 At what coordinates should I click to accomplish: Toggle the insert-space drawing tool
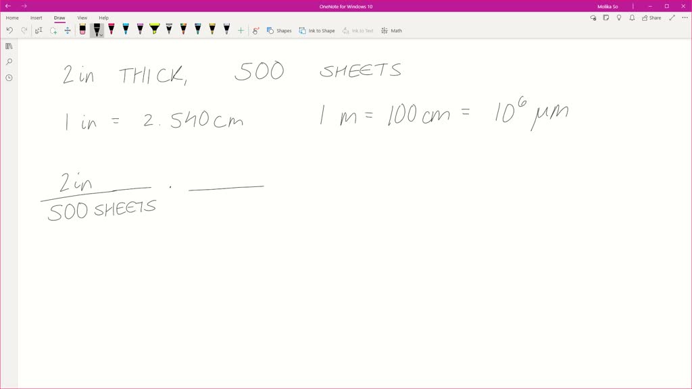67,30
